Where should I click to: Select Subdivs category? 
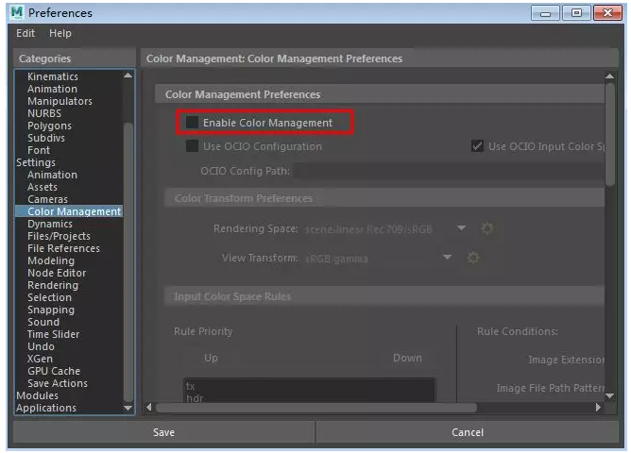point(46,138)
